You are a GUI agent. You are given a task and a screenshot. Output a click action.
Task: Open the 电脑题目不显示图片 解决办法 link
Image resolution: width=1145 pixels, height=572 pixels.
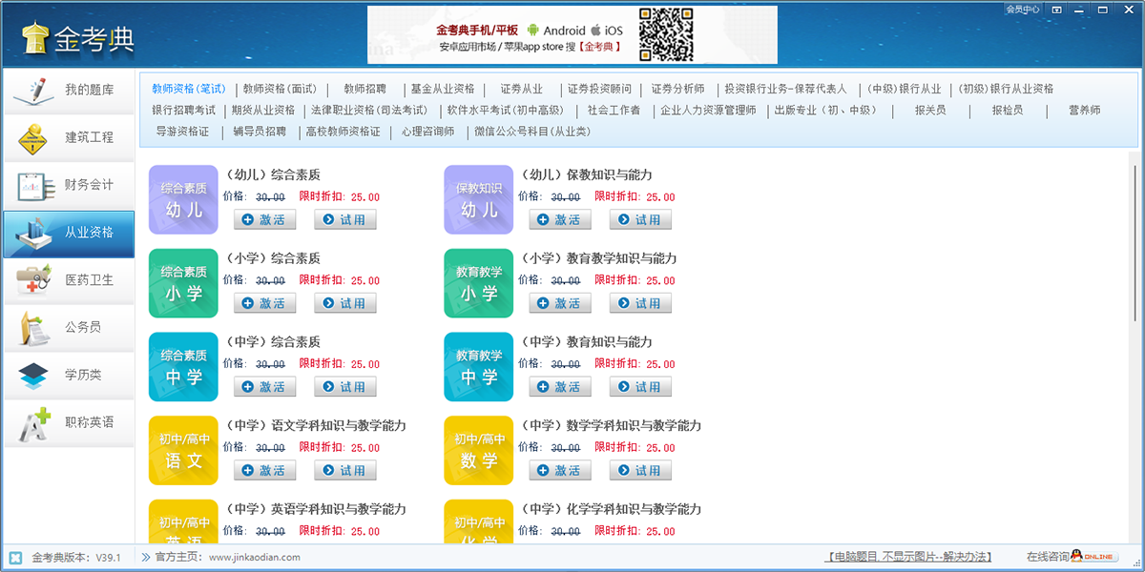pos(909,557)
